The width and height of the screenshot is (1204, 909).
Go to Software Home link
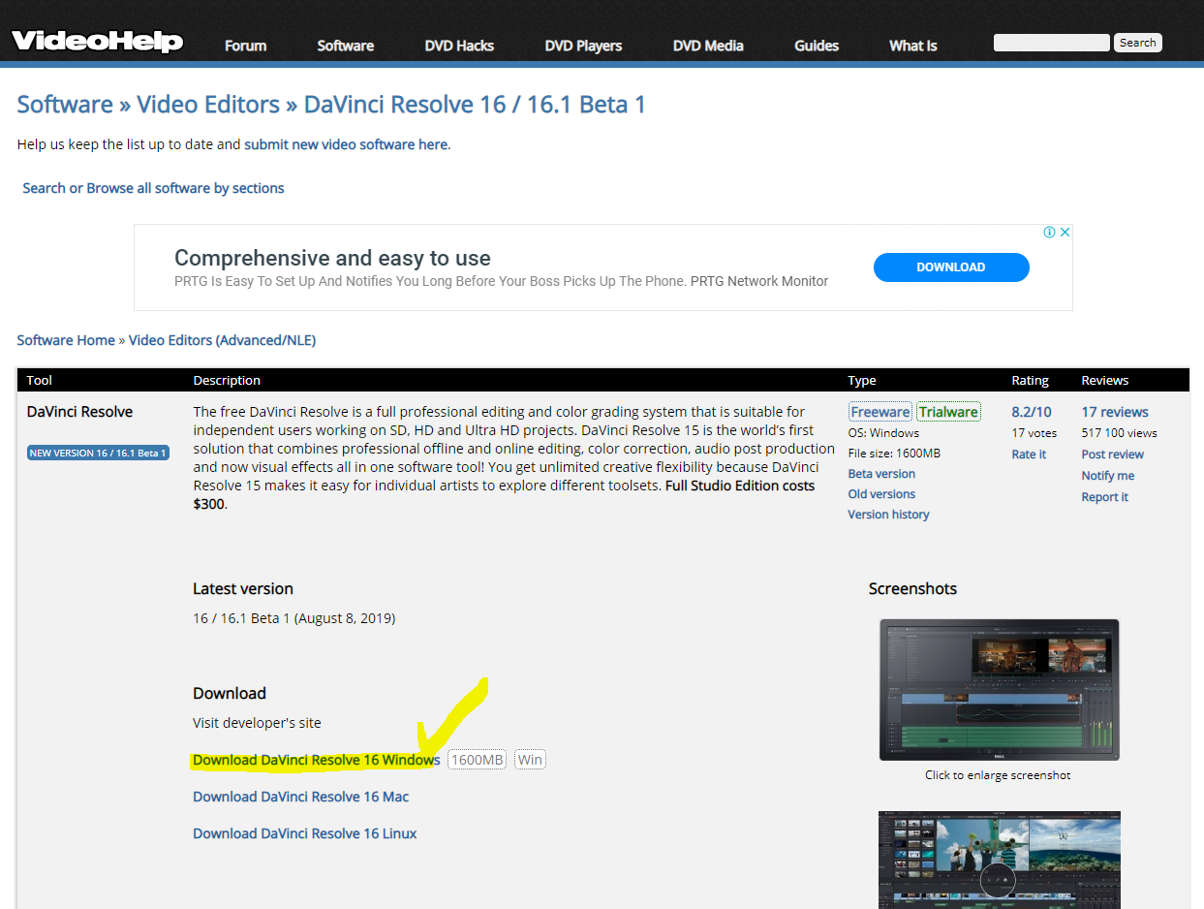pyautogui.click(x=66, y=340)
